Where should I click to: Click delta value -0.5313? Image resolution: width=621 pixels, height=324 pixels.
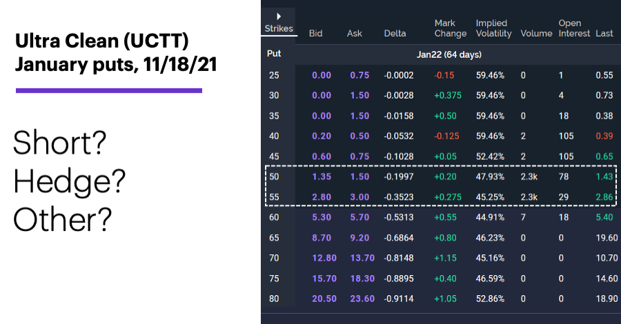(x=399, y=217)
